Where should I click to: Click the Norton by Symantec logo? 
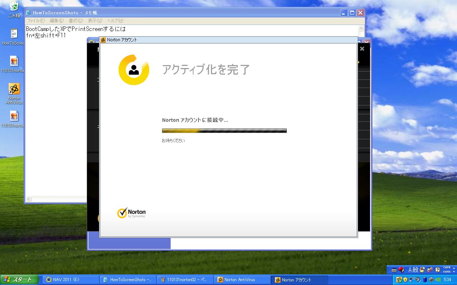click(x=131, y=213)
